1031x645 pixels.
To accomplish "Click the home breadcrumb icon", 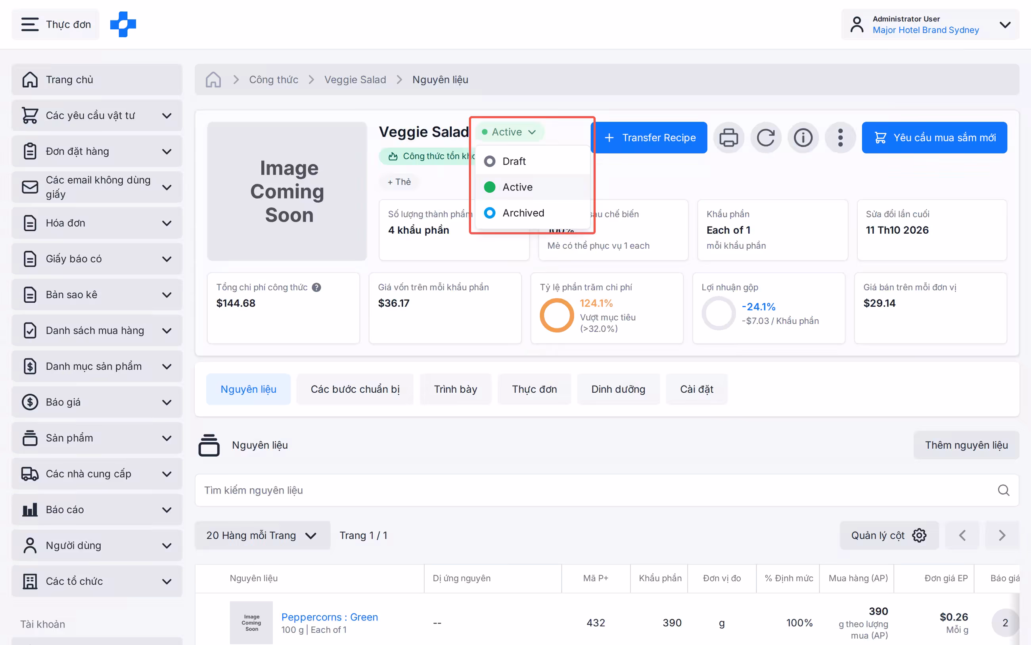I will click(x=213, y=80).
